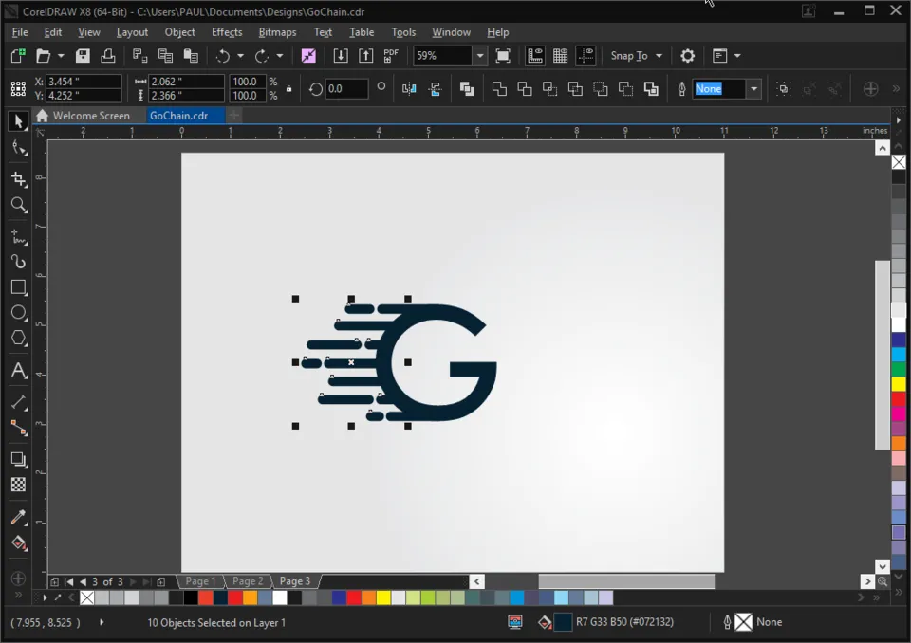
Task: Switch to the Page 2 tab
Action: coord(248,580)
